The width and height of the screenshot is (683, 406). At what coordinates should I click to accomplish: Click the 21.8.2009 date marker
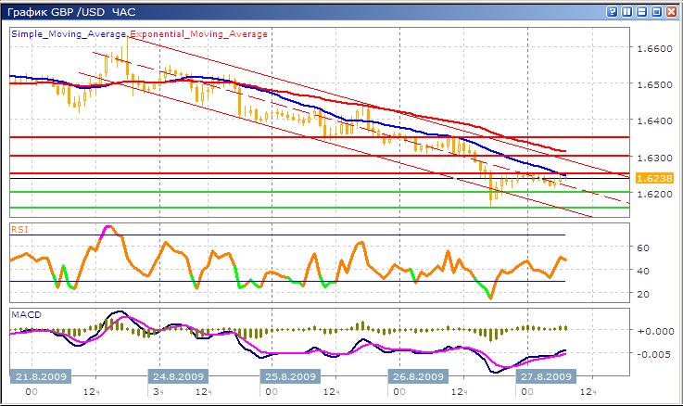pyautogui.click(x=40, y=377)
